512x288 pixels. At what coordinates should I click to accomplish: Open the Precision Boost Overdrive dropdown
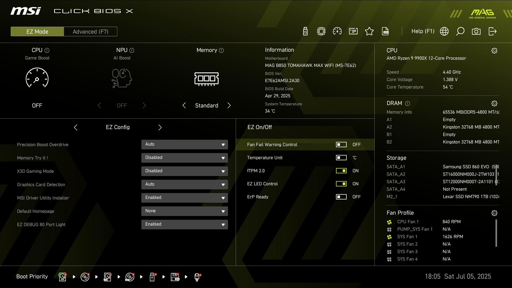(x=185, y=144)
